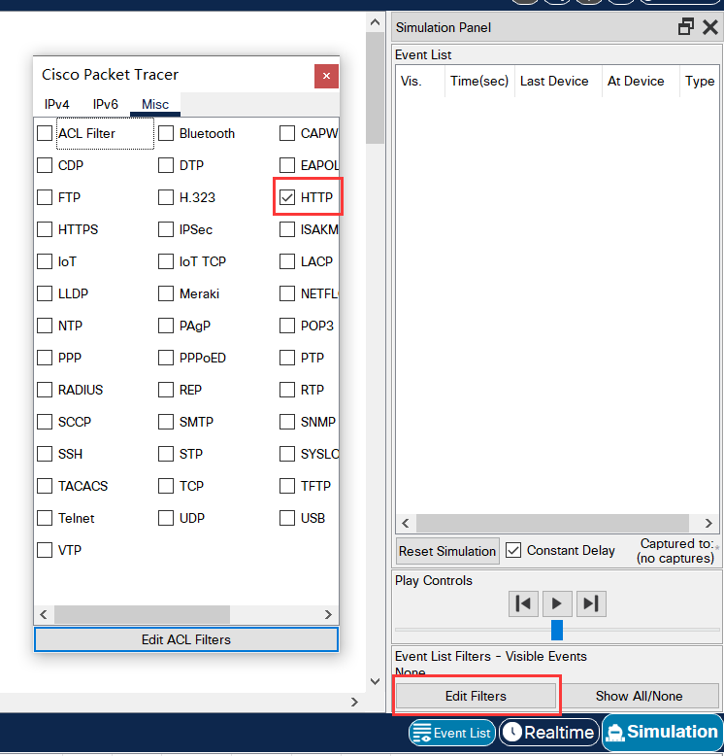This screenshot has height=756, width=724.
Task: Click the Vis. column header
Action: coord(411,81)
